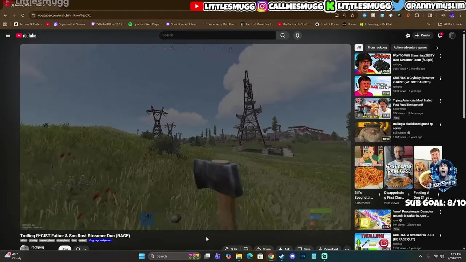Screen dimensions: 466x262
Task: Open the GRIEFING a Crybaby Streamer thumbnail
Action: (x=373, y=86)
